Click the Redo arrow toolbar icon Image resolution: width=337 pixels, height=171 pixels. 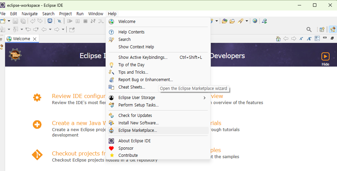pyautogui.click(x=40, y=21)
